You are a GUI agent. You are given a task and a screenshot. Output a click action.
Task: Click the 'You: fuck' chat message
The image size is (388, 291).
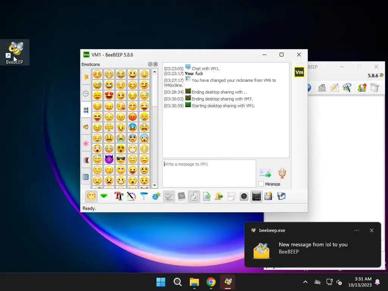tap(194, 74)
